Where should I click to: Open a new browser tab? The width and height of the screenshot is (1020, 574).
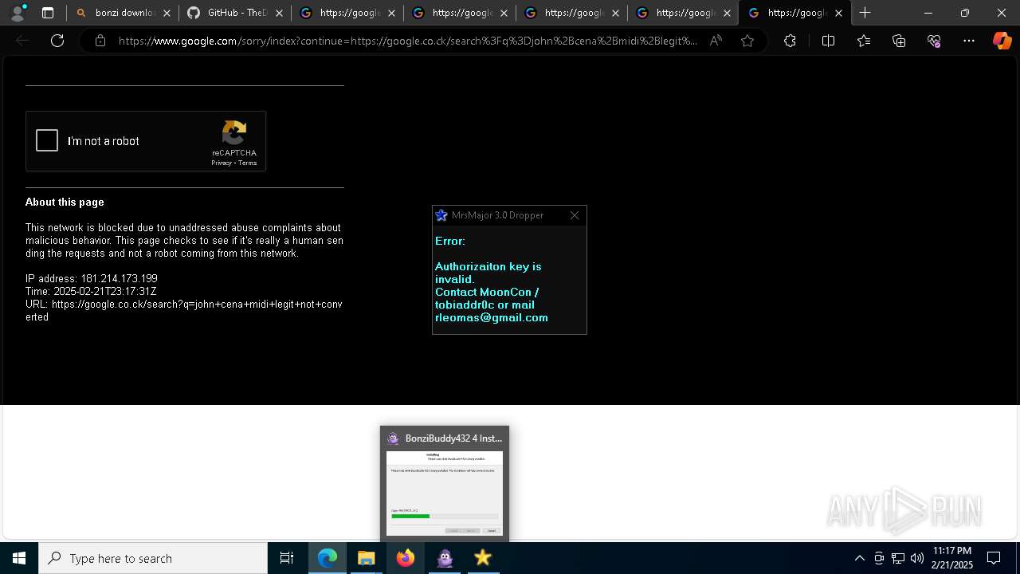[x=865, y=13]
